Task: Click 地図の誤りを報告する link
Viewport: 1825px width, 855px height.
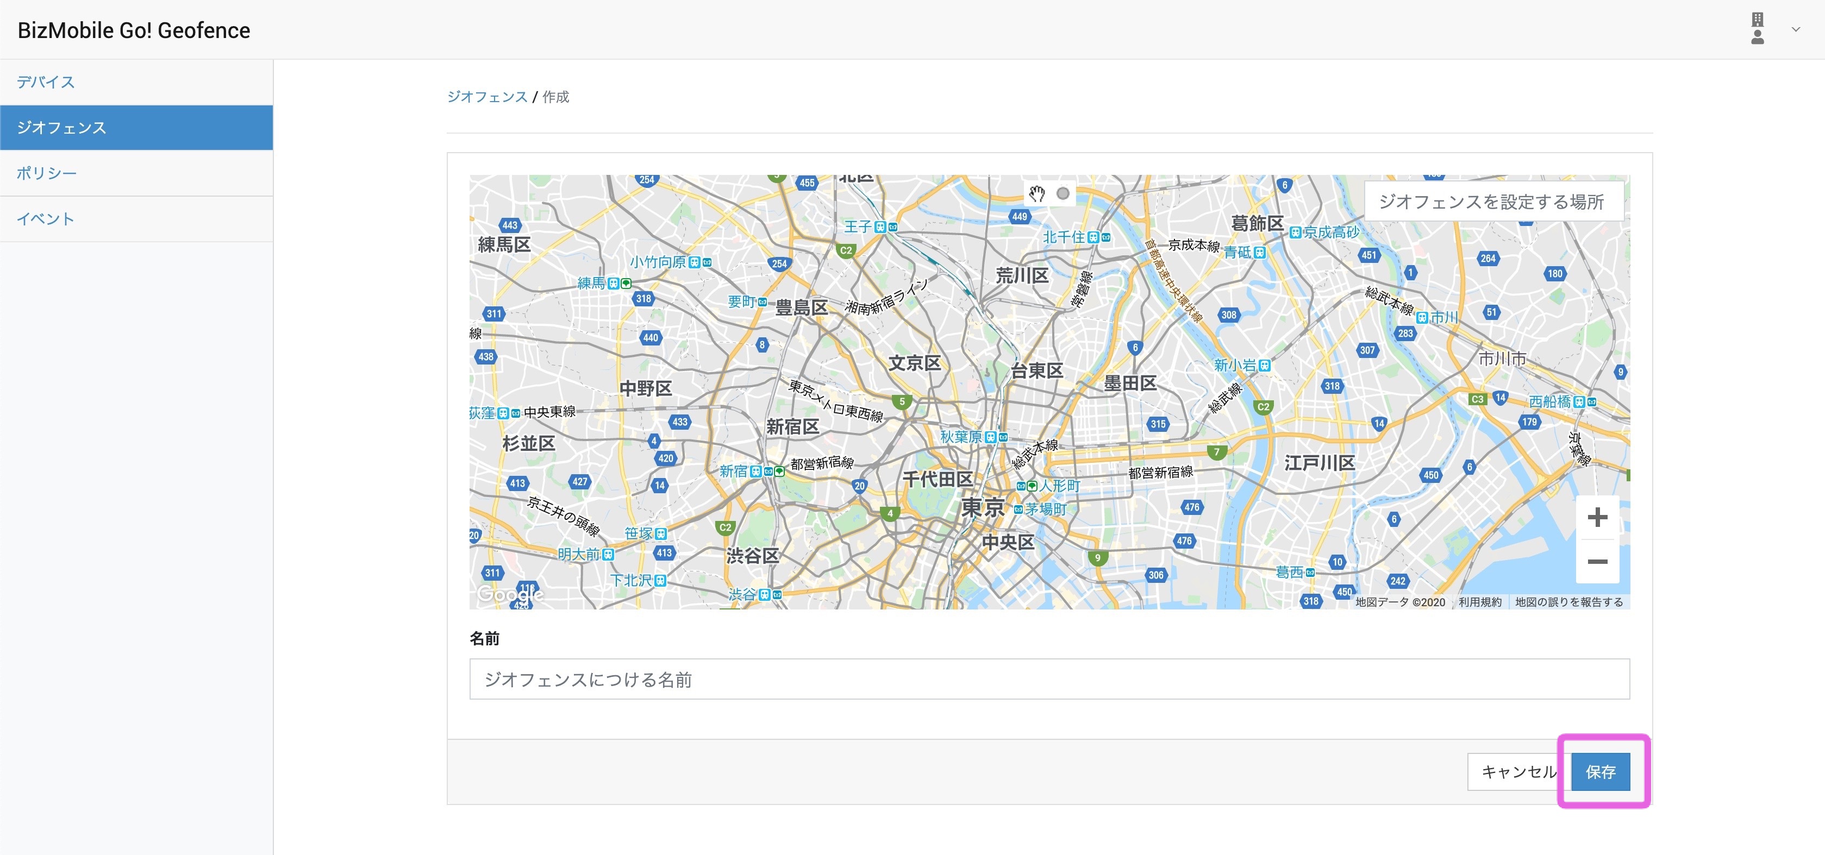Action: [1568, 602]
